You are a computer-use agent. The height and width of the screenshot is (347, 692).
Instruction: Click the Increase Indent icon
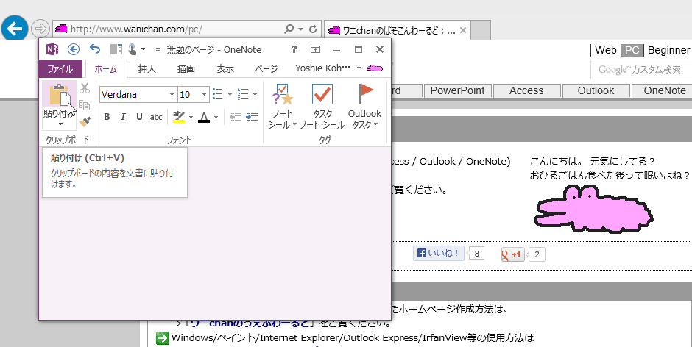pyautogui.click(x=252, y=117)
